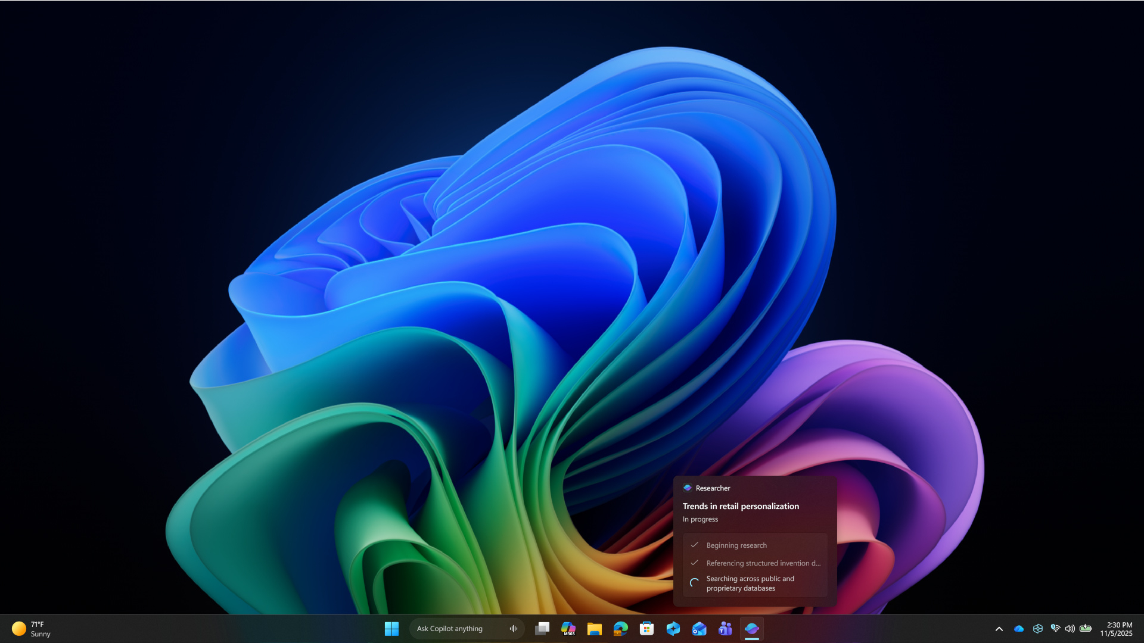Click the Researcher agent icon on the taskbar

[x=752, y=629]
